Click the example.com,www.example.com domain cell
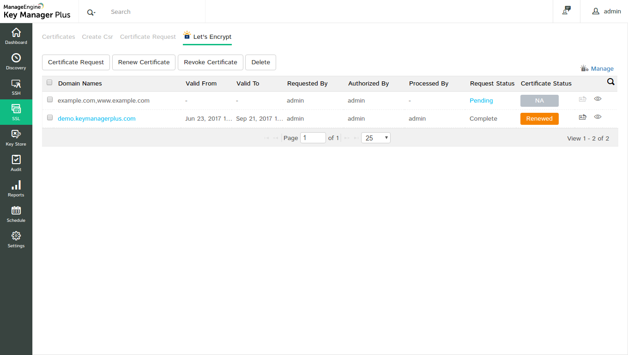628x355 pixels. [103, 101]
